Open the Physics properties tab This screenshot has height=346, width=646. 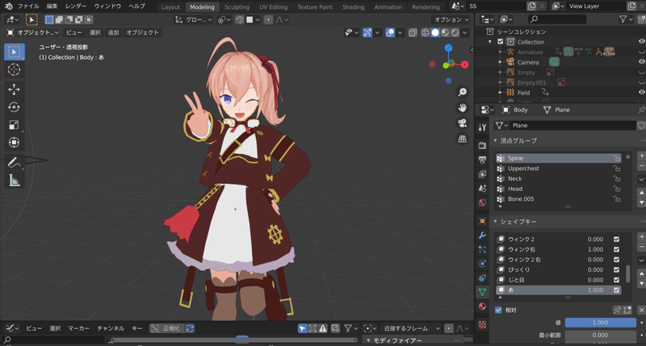tap(482, 264)
